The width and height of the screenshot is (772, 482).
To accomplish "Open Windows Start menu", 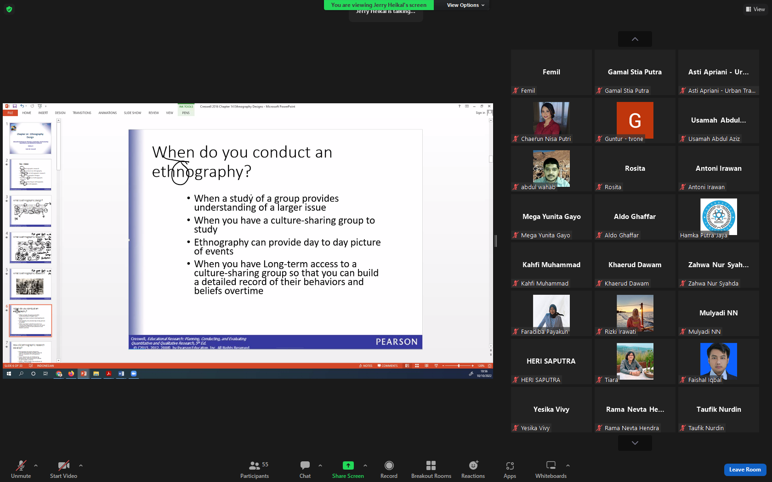I will coord(9,374).
